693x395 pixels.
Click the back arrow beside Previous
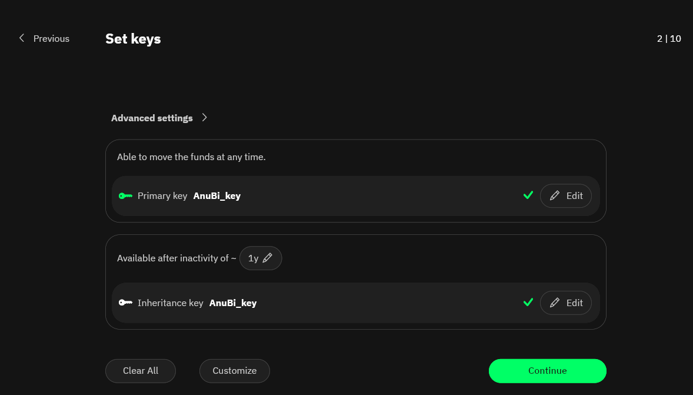pyautogui.click(x=22, y=38)
